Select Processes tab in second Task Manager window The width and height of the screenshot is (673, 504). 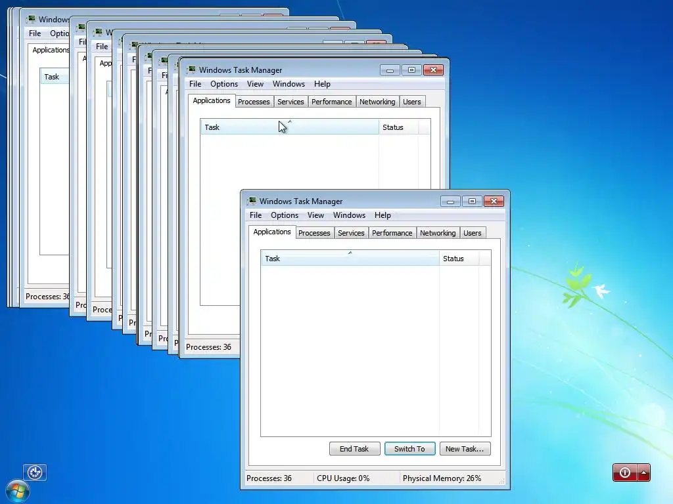click(x=254, y=102)
